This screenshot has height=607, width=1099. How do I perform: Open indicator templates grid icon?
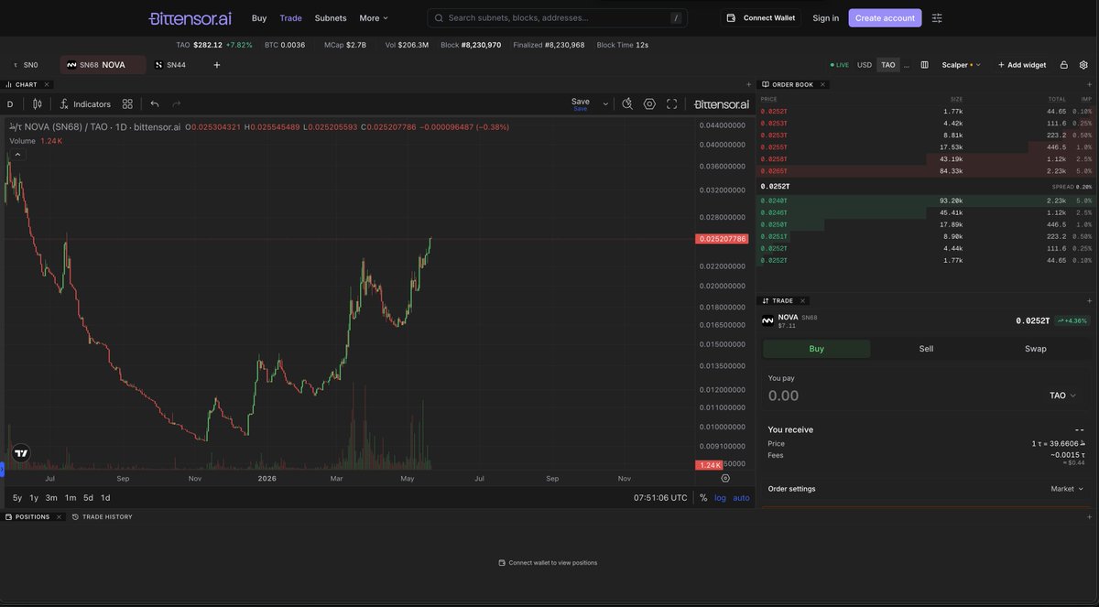(127, 104)
